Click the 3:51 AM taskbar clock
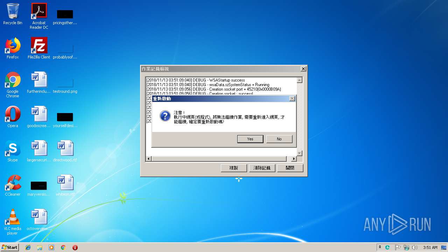 coord(430,247)
